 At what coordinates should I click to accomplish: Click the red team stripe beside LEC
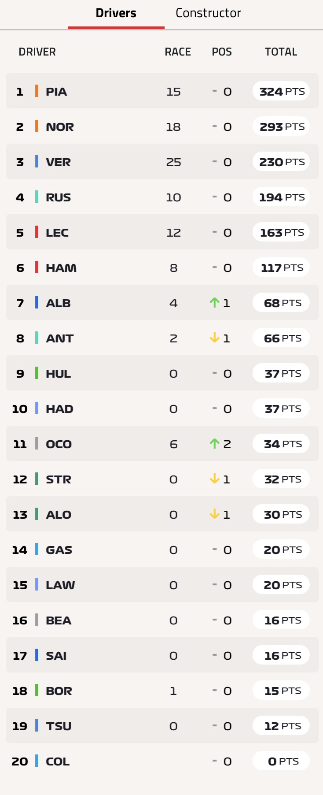click(37, 232)
